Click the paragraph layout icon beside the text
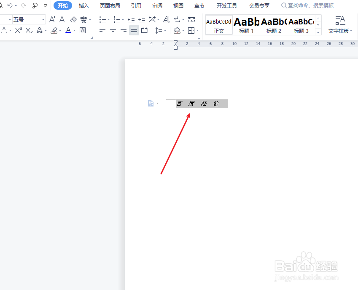 click(x=151, y=103)
